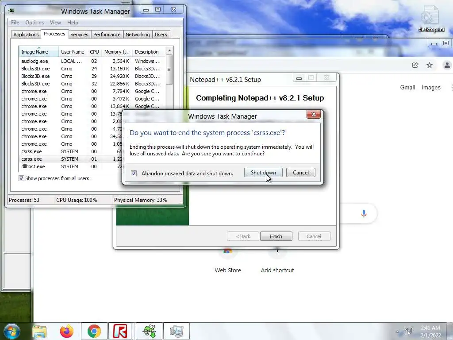Switch to the Services tab
The width and height of the screenshot is (453, 340).
[79, 35]
